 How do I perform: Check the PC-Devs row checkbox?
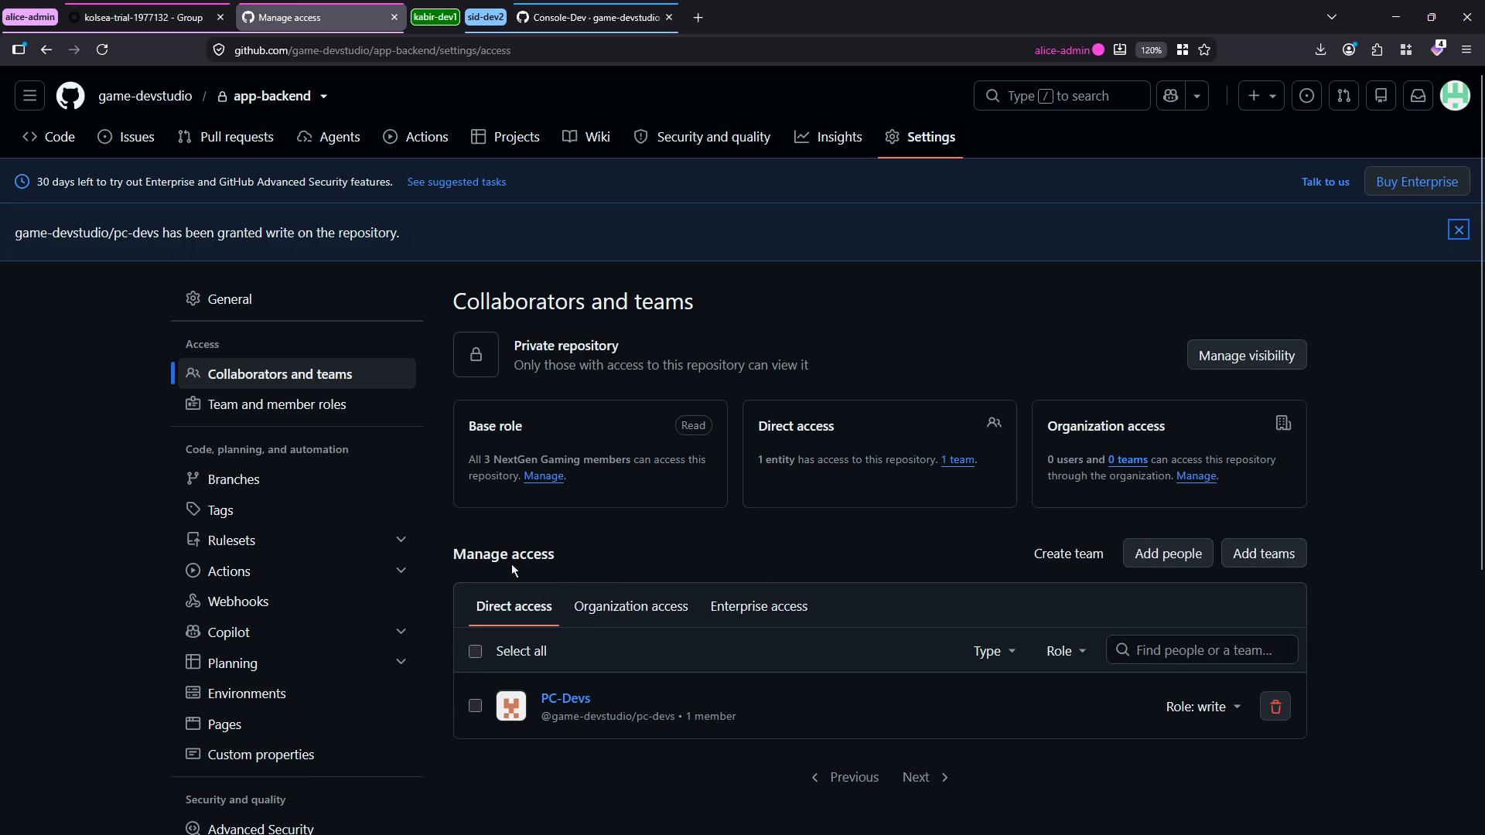(475, 706)
